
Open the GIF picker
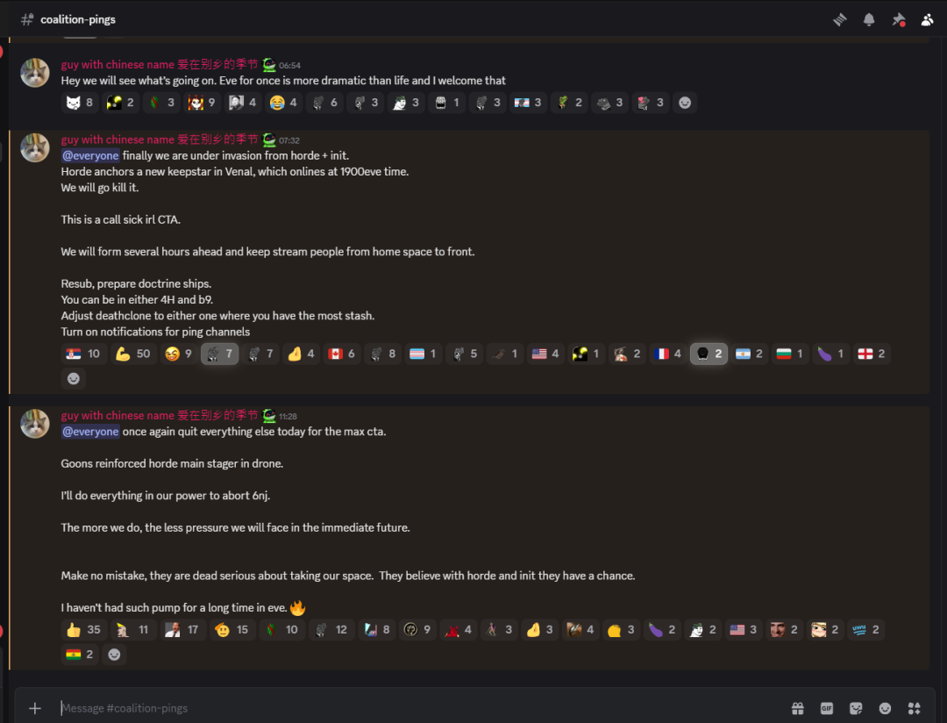[826, 708]
